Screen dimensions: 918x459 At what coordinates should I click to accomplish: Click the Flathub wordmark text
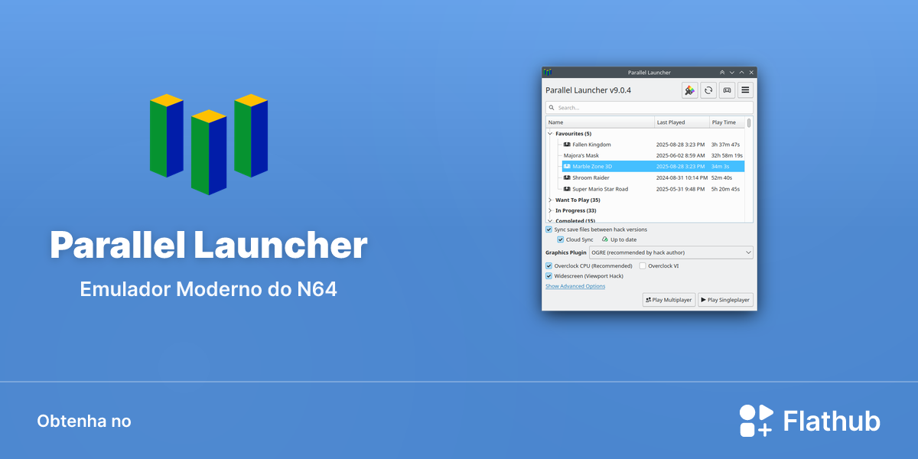[832, 422]
